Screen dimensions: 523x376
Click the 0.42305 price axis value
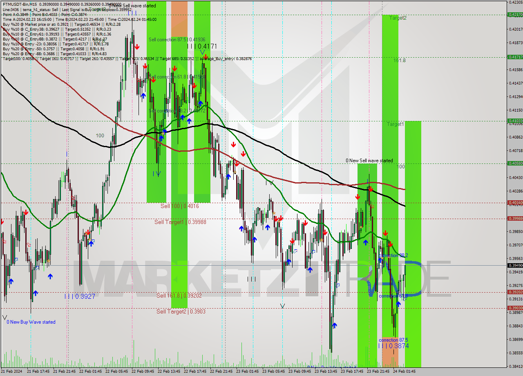coord(516,2)
